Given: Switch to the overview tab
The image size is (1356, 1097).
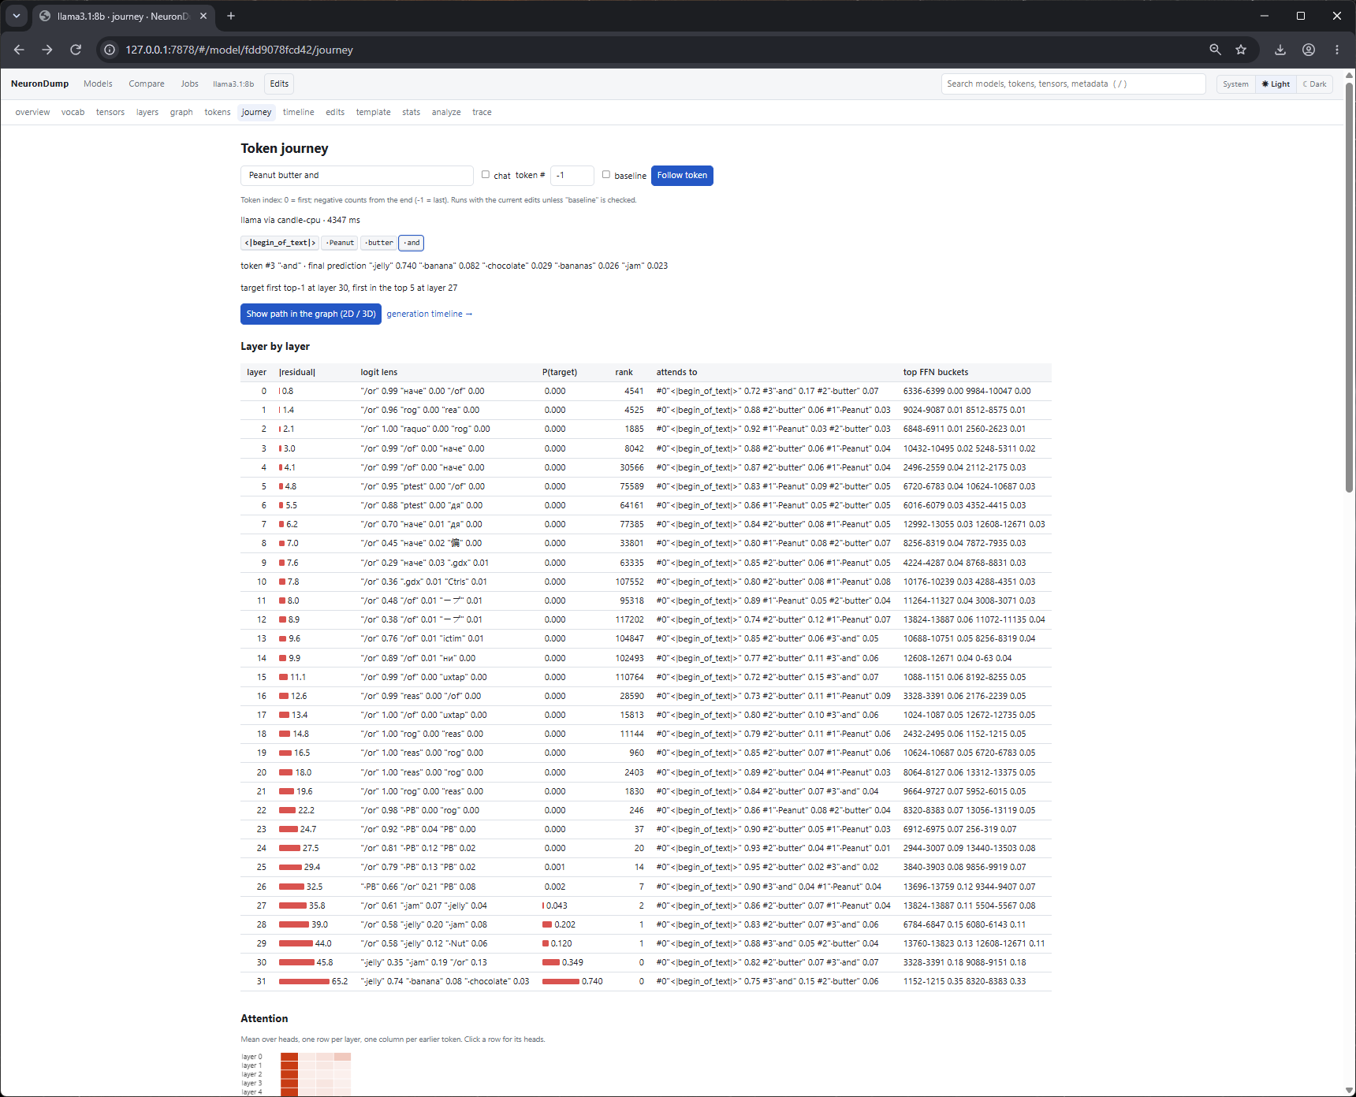Looking at the screenshot, I should [x=32, y=112].
